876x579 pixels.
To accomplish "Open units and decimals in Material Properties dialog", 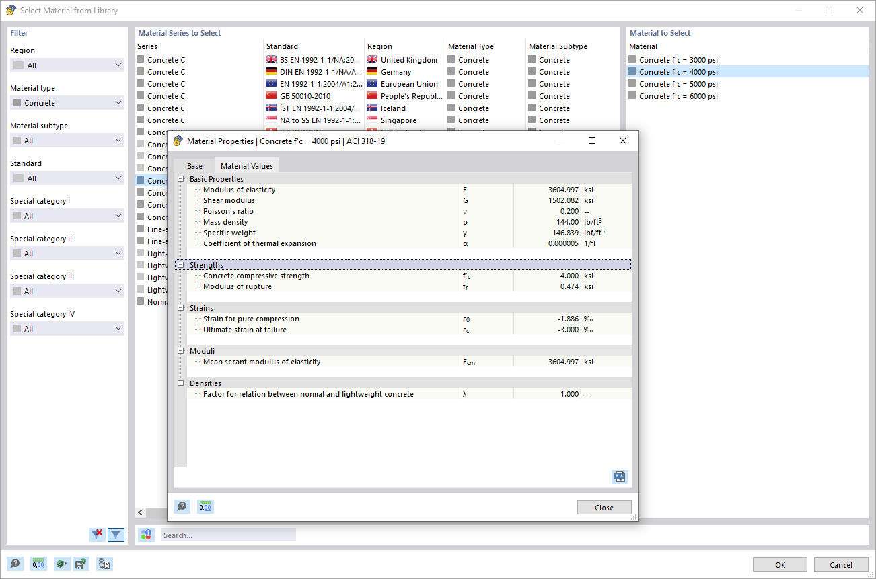I will [205, 506].
